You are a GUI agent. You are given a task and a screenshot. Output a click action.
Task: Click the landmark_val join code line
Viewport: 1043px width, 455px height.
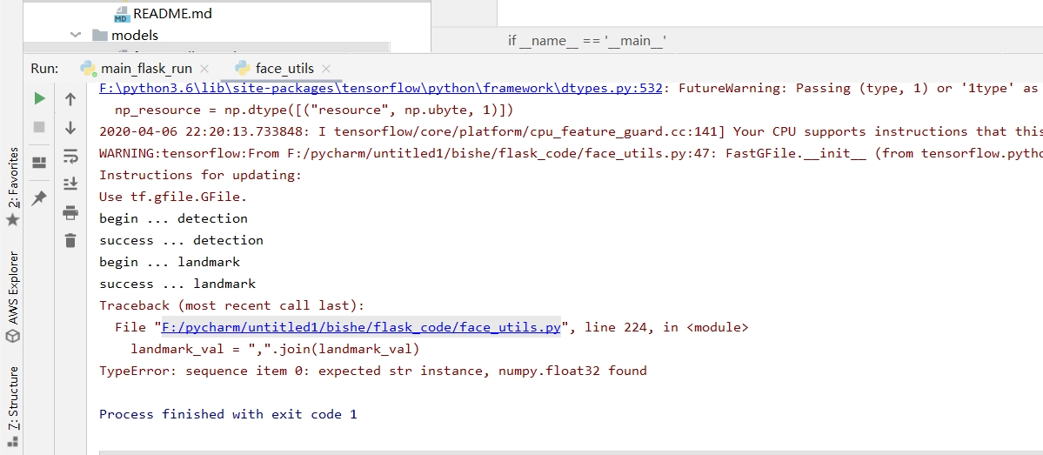pos(275,349)
